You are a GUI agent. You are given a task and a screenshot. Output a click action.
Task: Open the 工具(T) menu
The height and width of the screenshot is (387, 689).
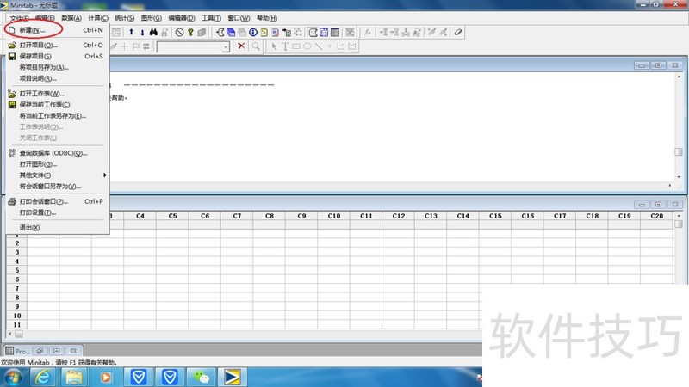pos(211,18)
